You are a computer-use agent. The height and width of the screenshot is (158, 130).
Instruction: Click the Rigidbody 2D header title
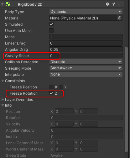pos(30,4)
